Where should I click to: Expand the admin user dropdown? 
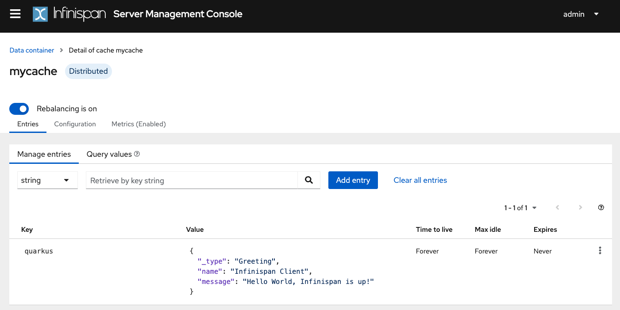(x=581, y=14)
